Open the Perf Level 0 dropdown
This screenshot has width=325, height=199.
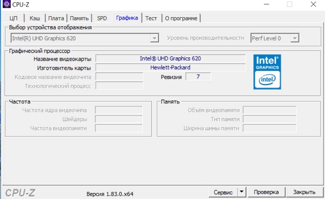[x=294, y=38]
